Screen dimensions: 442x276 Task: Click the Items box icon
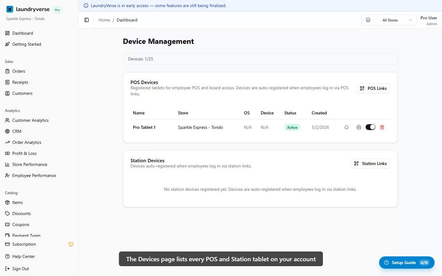(7, 202)
